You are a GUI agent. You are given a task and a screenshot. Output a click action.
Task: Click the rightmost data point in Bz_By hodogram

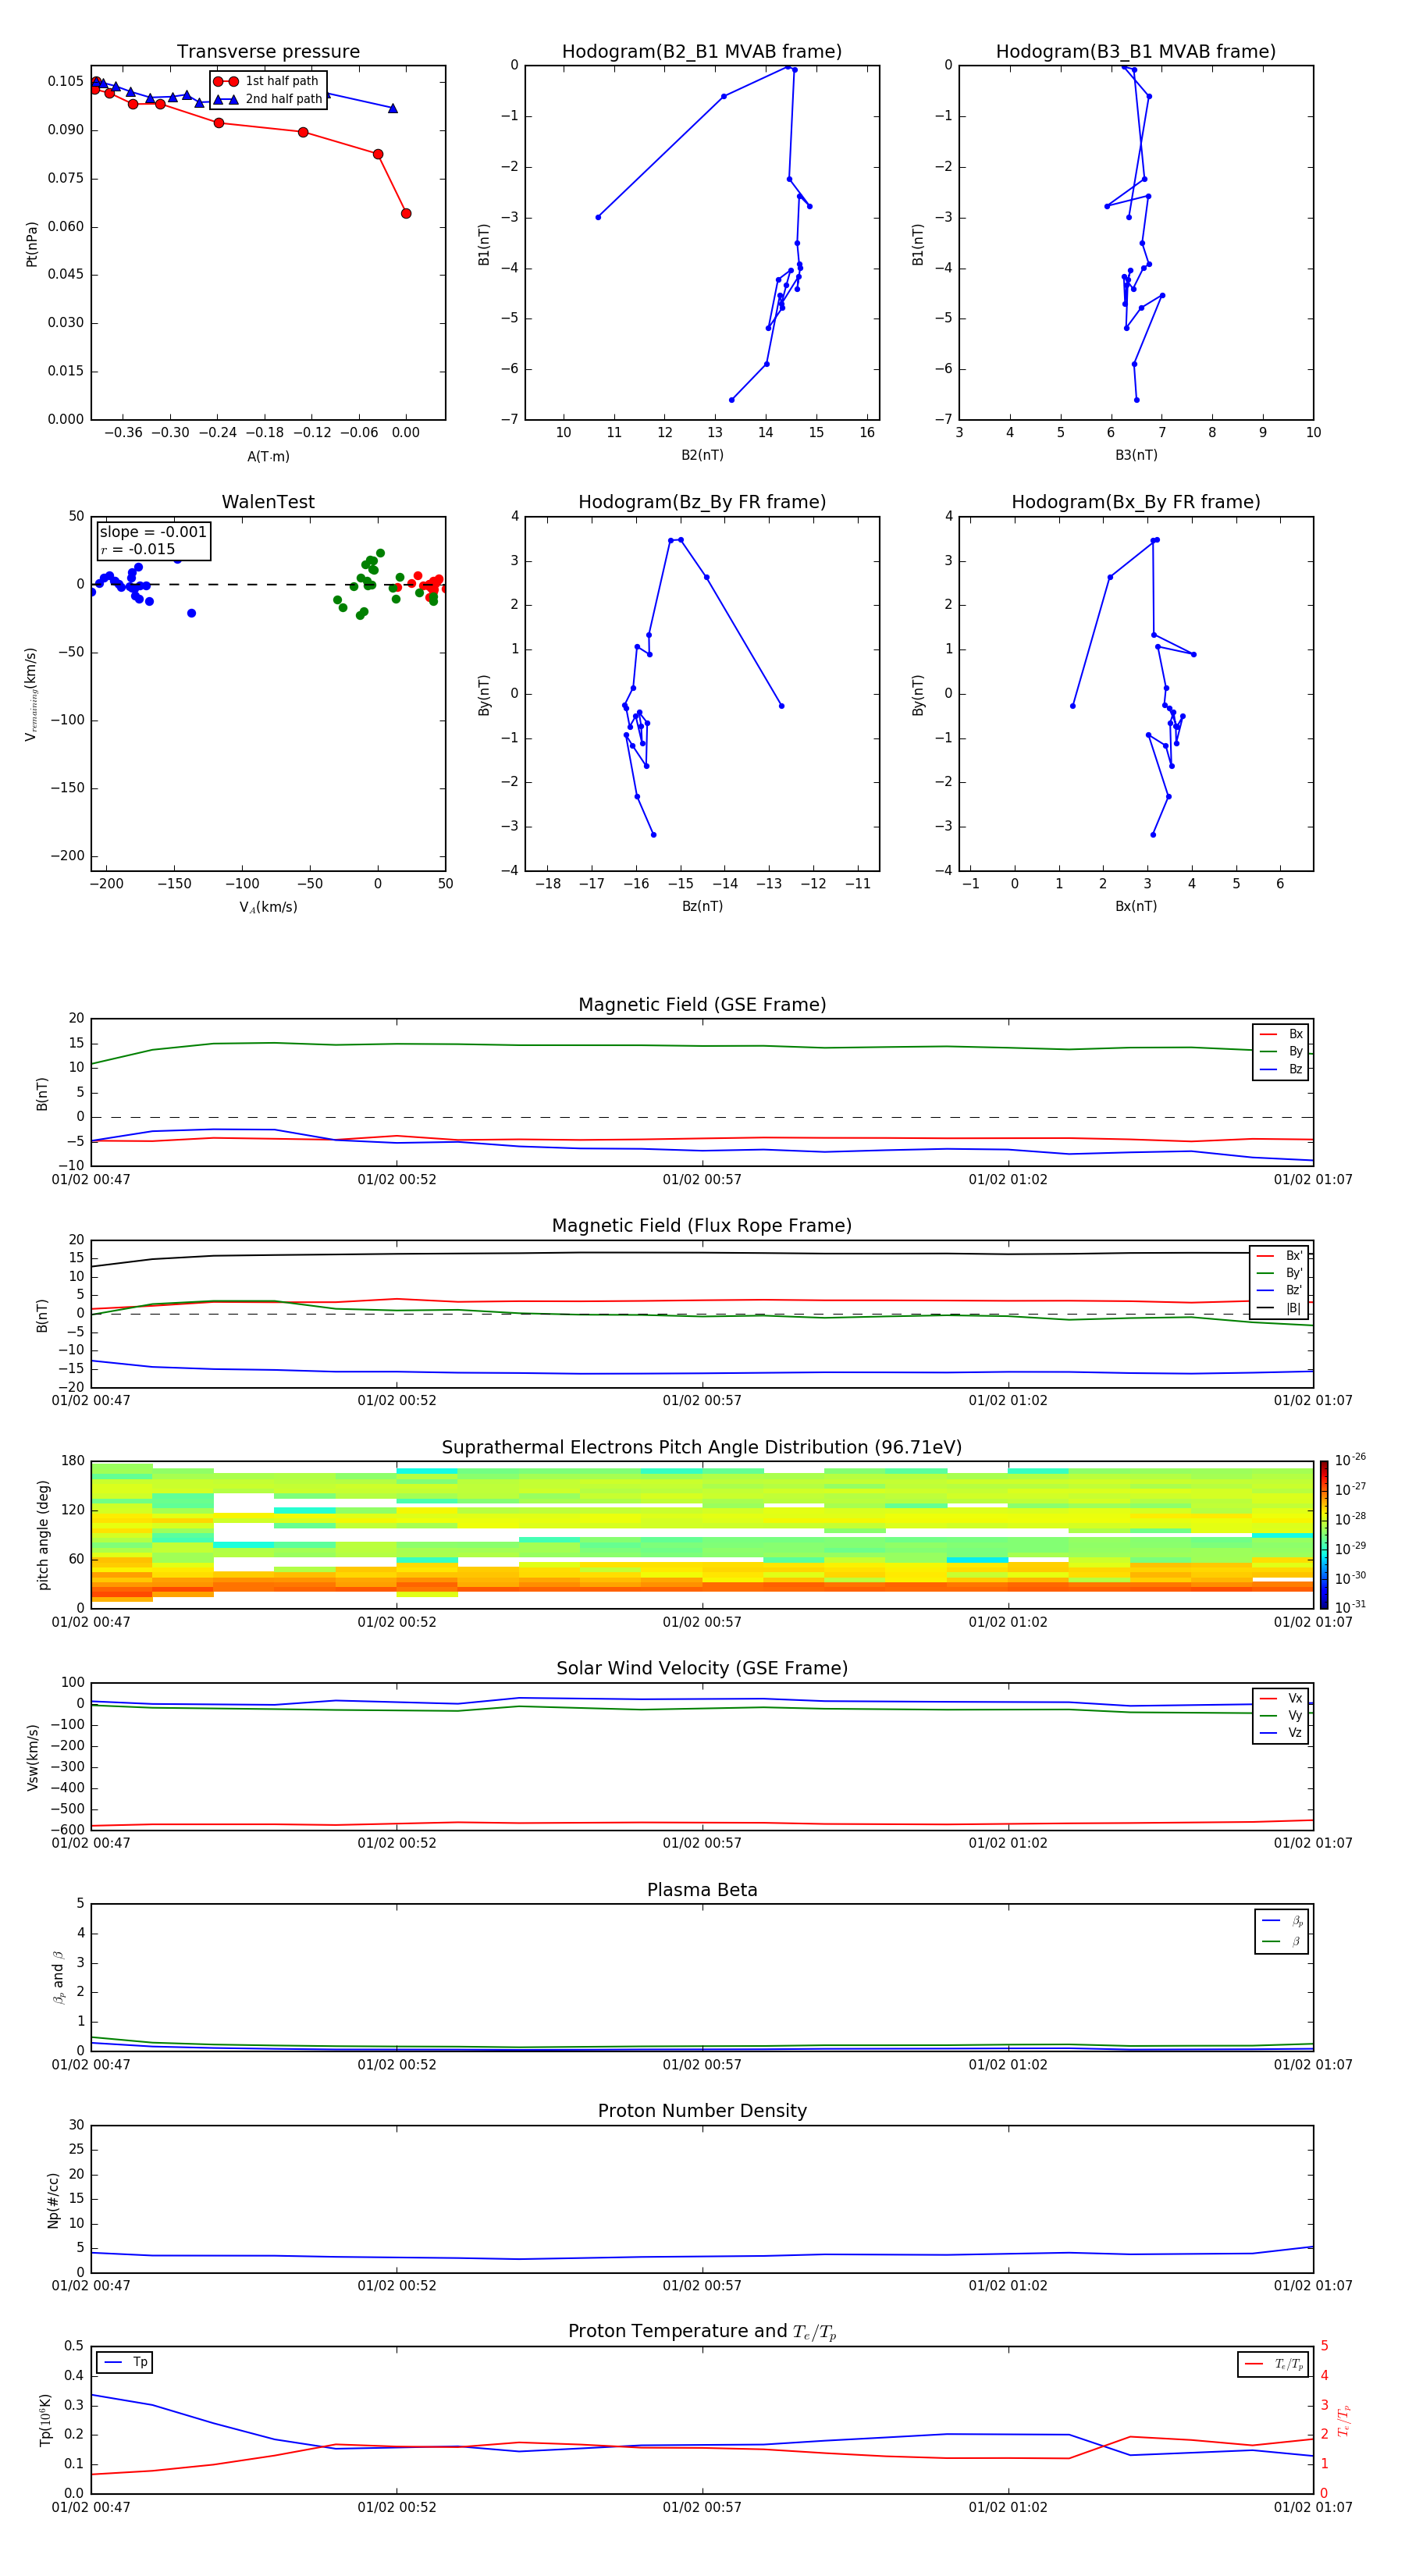(x=781, y=706)
